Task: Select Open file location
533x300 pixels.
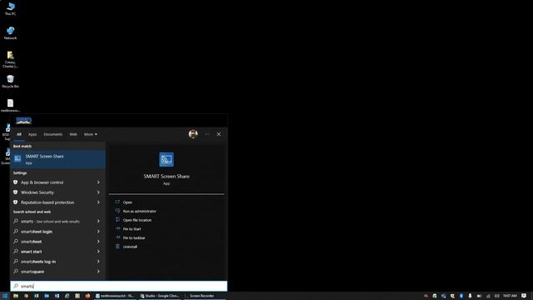Action: click(137, 220)
